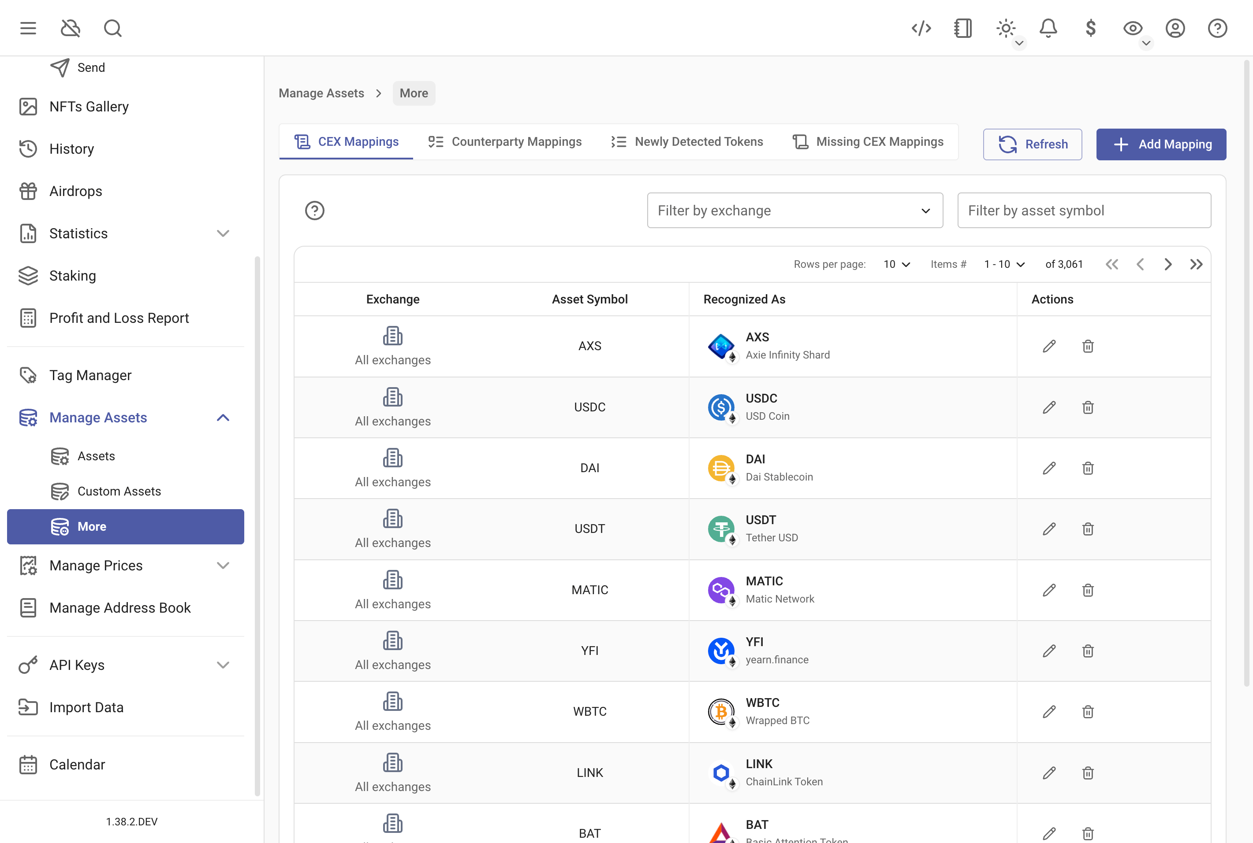Image resolution: width=1253 pixels, height=843 pixels.
Task: Open the Missing CEX Mappings tab
Action: pyautogui.click(x=868, y=141)
